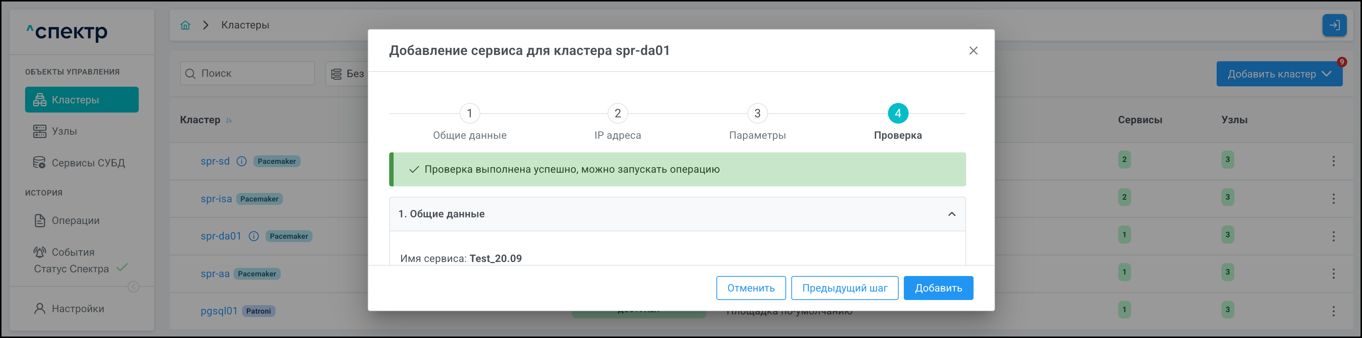1362x338 pixels.
Task: Close the add service dialog
Action: tap(973, 51)
